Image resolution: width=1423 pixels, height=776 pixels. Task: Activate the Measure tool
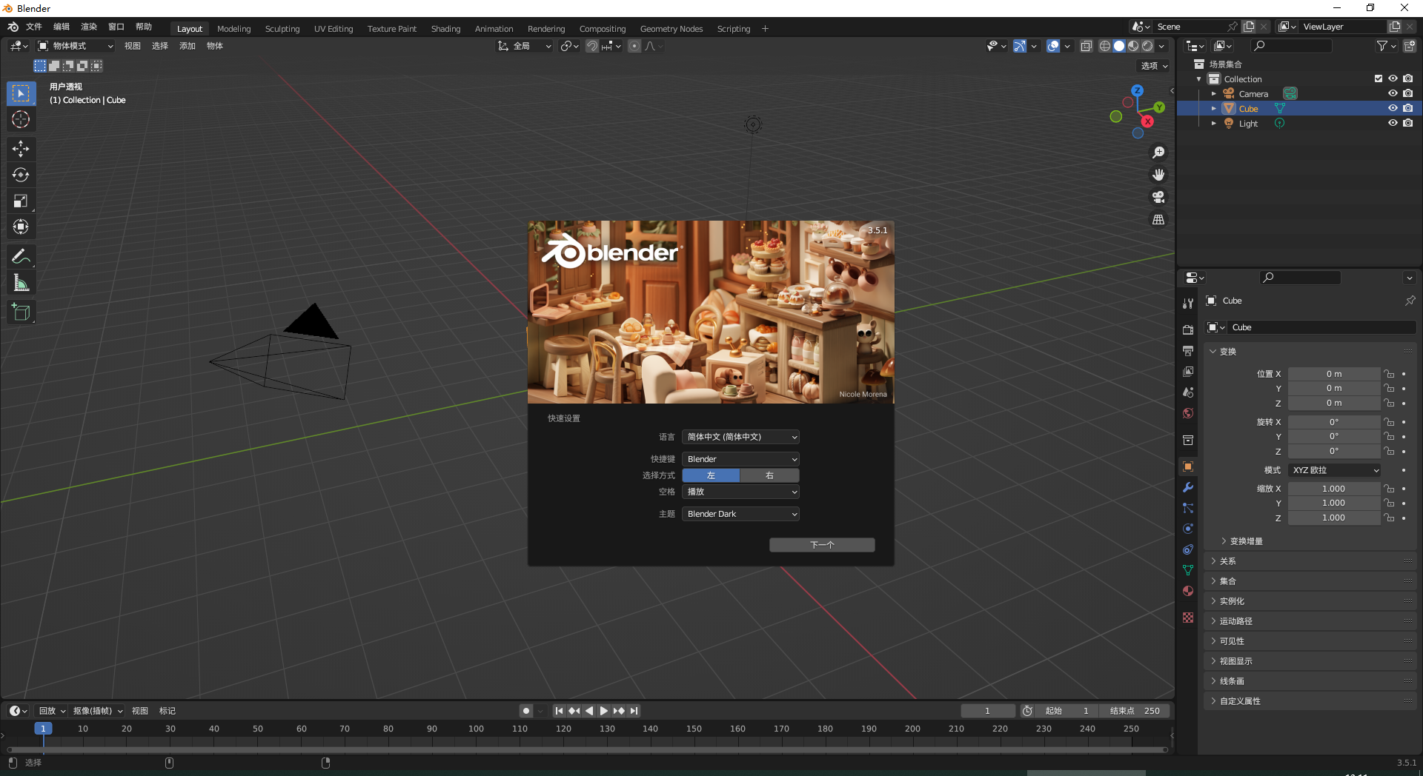(21, 282)
